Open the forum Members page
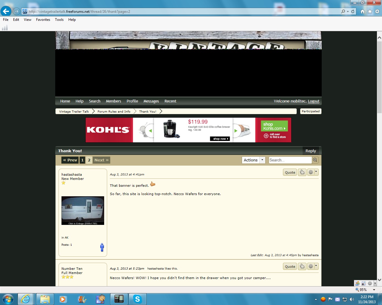382x305 pixels. pos(113,101)
